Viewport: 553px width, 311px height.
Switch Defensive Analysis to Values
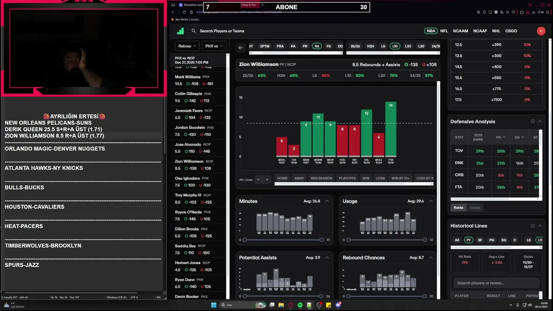click(475, 207)
